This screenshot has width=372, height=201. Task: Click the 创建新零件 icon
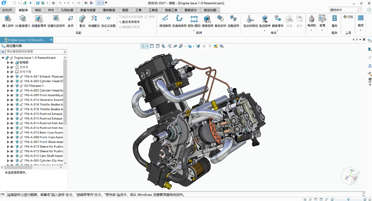(39, 19)
